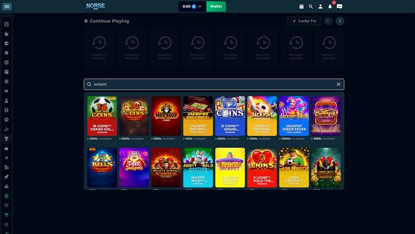Click the bookmark ribbon sidebar icon

6,72
